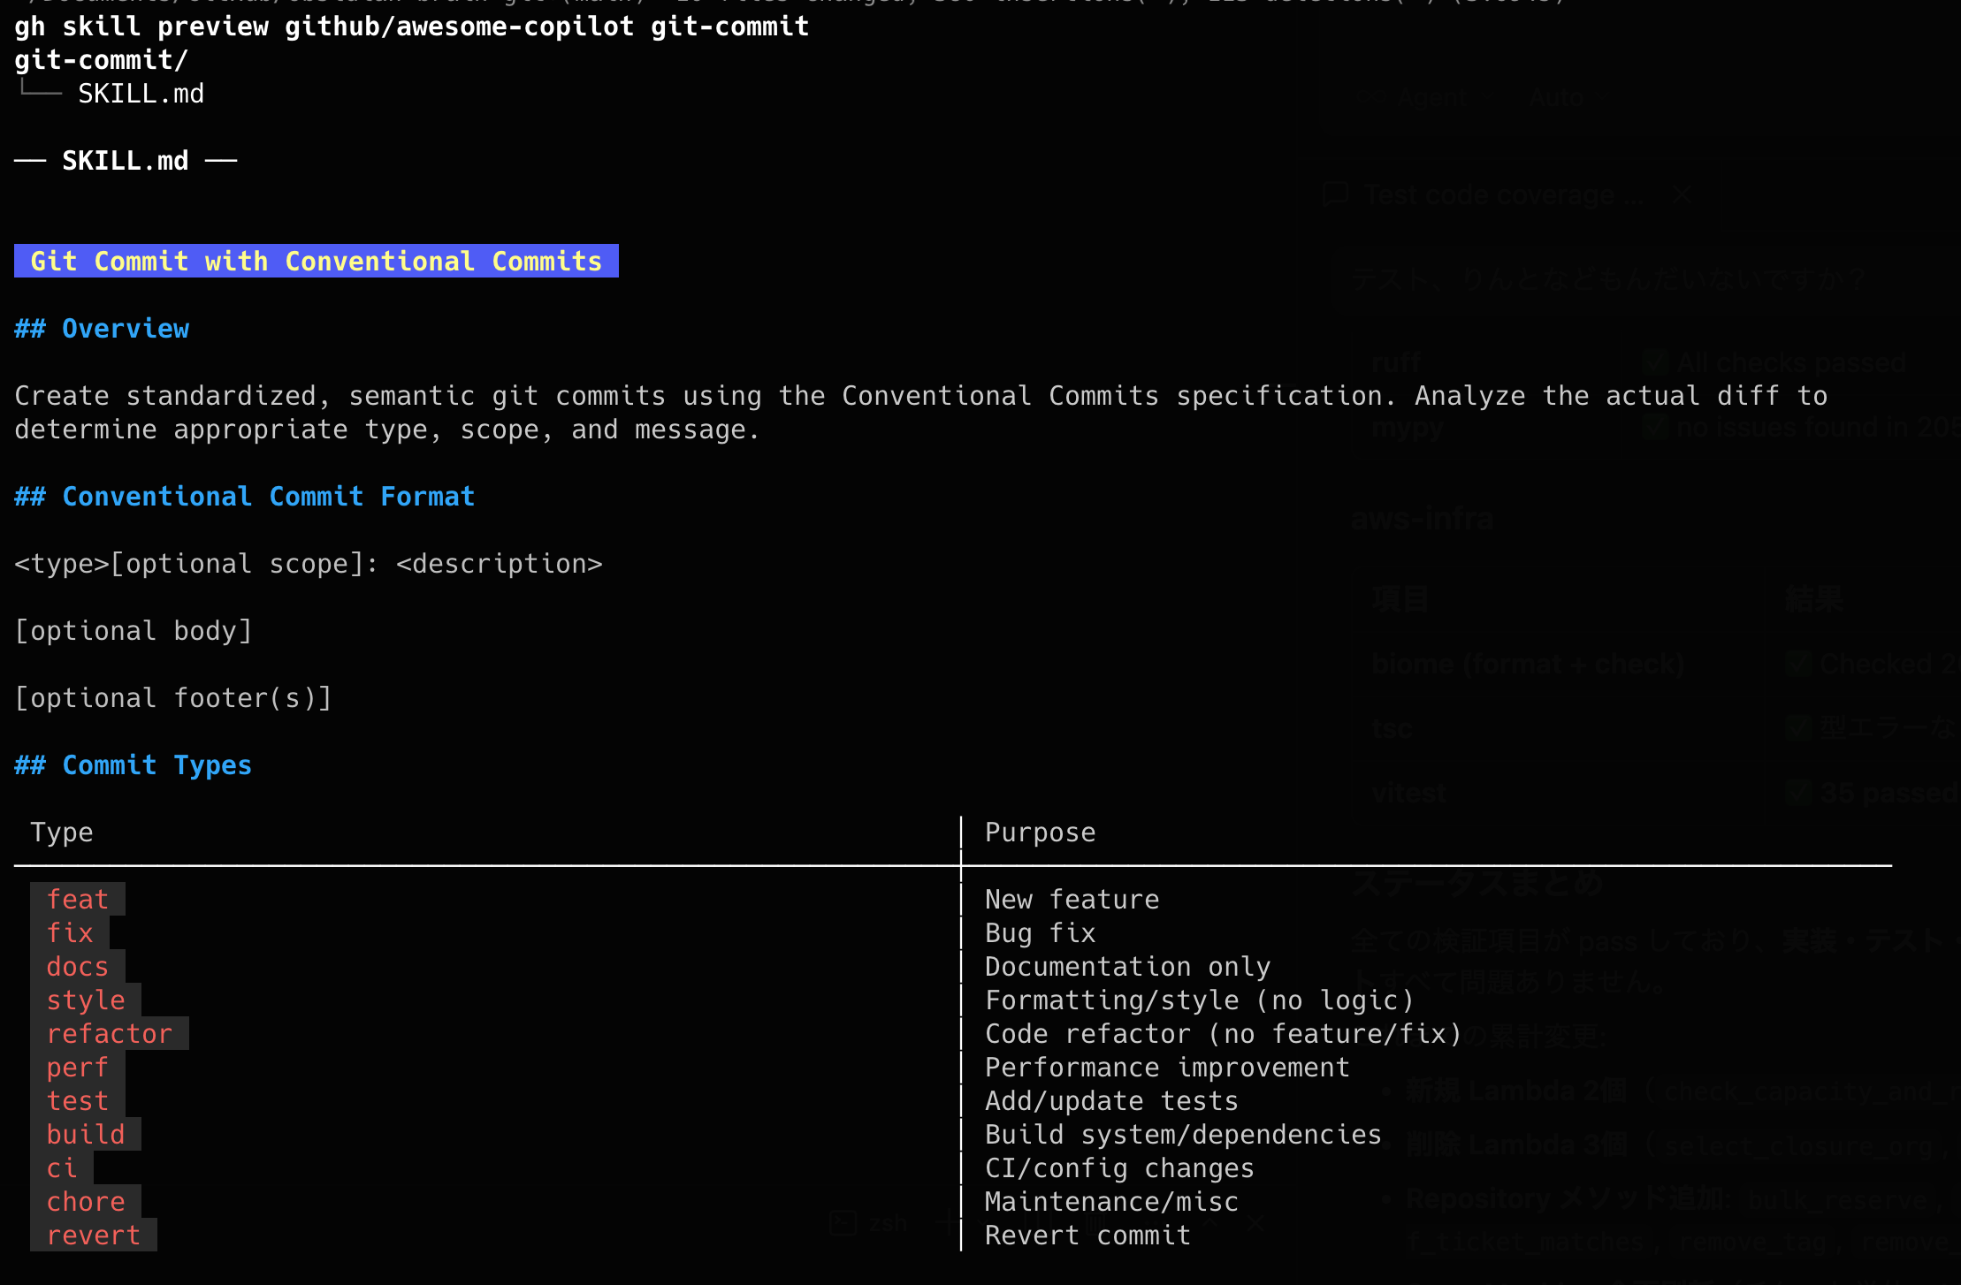Click the new terminal plus icon
Viewport: 1961px width, 1285px height.
point(949,1222)
